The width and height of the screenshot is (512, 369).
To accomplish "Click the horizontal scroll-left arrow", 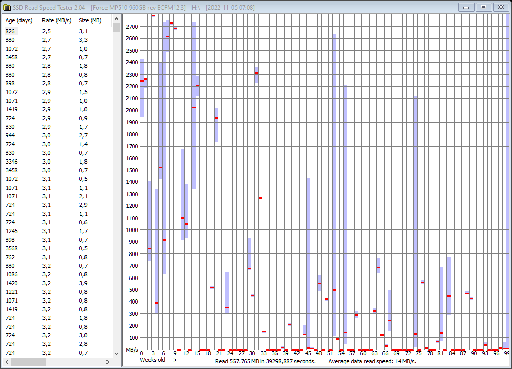I will (x=7, y=362).
